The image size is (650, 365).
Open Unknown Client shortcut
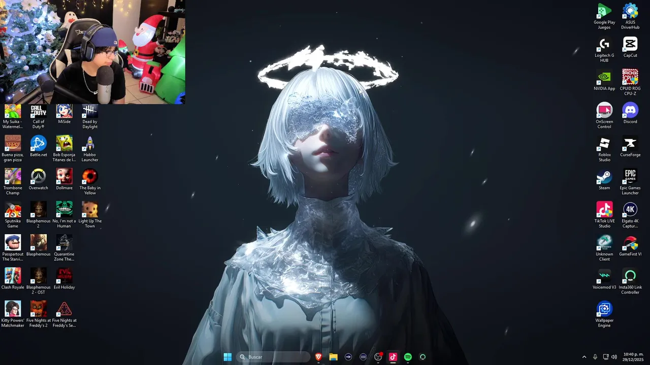pos(604,248)
